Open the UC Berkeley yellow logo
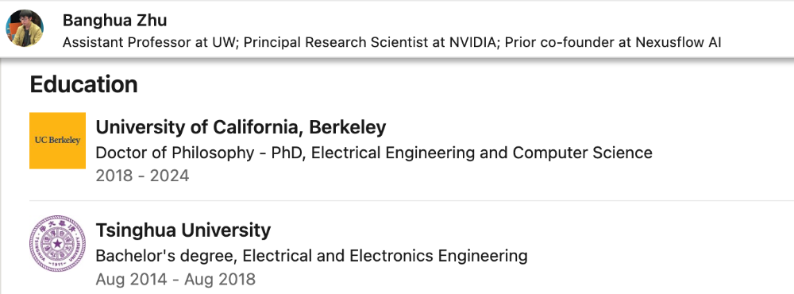The image size is (794, 294). pyautogui.click(x=58, y=141)
